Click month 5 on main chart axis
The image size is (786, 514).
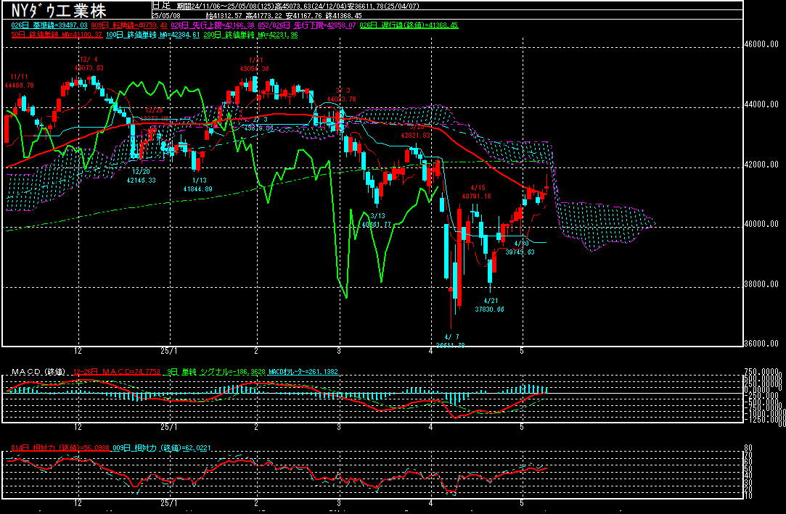[522, 351]
